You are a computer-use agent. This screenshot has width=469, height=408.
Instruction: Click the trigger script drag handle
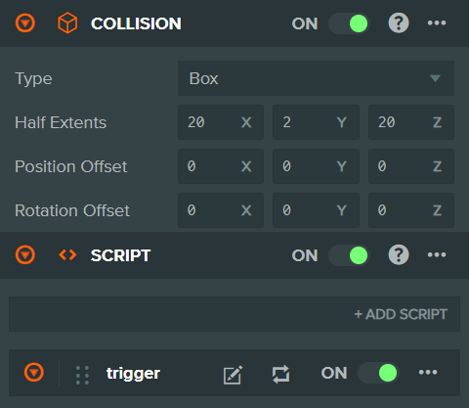(x=82, y=375)
